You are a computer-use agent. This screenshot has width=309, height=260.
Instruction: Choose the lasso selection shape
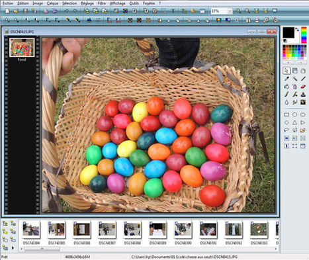287,130
